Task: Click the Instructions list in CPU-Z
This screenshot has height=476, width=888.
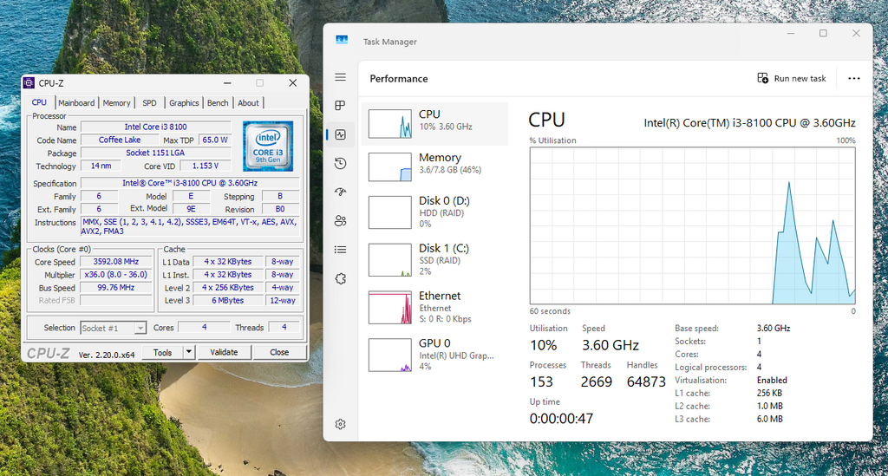Action: tap(190, 226)
